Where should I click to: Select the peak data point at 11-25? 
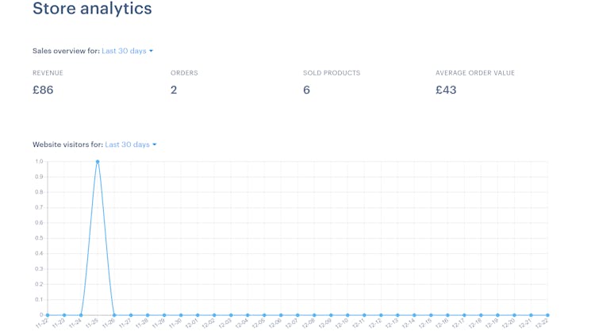(98, 162)
